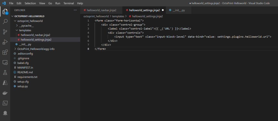This screenshot has height=121, width=278.
Task: Click the Python icon on __init__.py tab
Action: click(170, 10)
